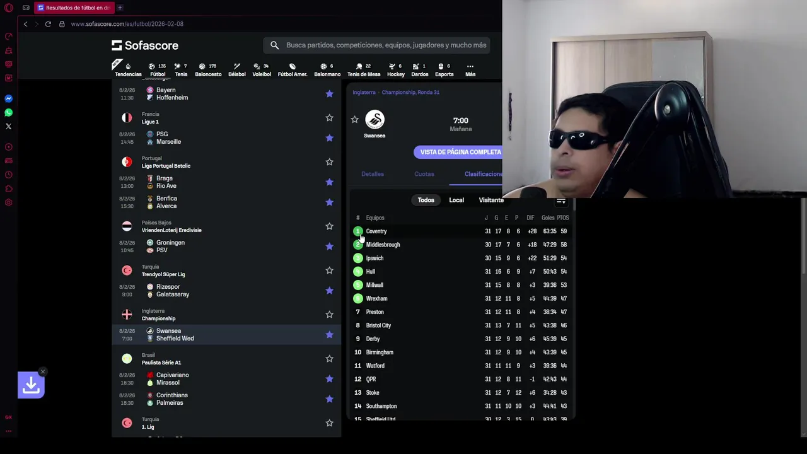Open X (Twitter) in the sidebar
This screenshot has width=807, height=454.
(8, 126)
